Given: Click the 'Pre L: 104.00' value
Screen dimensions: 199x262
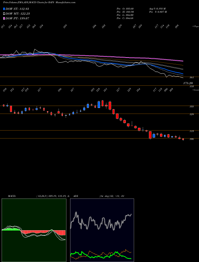Looking at the screenshot, I should tap(125, 15).
